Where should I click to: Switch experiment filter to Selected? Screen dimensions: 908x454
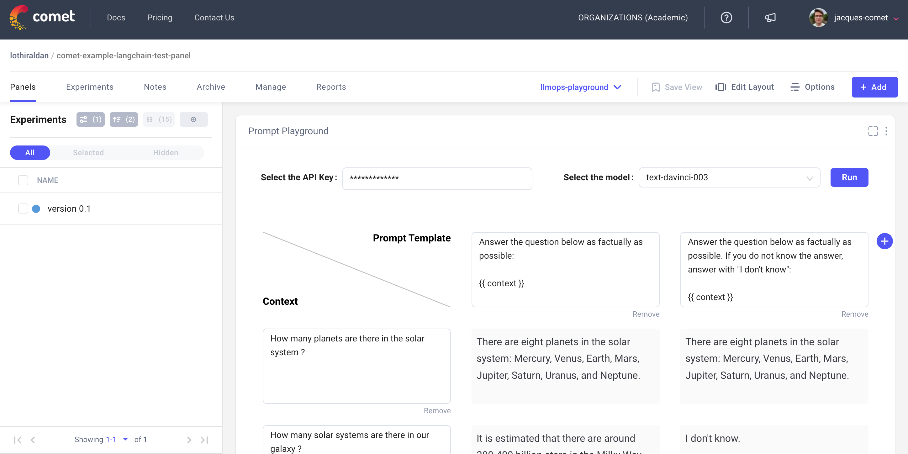coord(88,153)
